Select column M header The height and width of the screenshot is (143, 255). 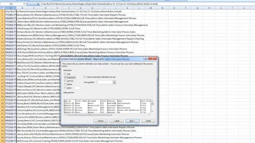[x=151, y=8]
